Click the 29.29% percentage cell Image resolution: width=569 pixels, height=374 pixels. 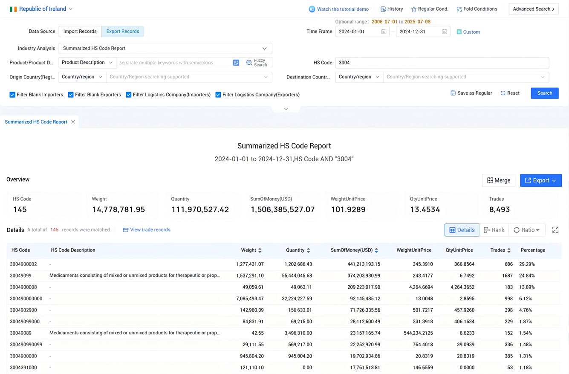click(x=527, y=264)
